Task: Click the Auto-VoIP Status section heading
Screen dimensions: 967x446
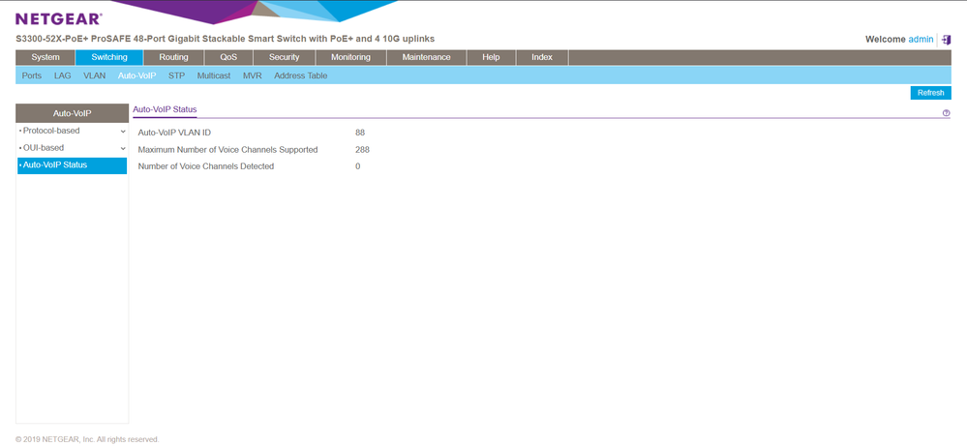Action: pos(165,109)
